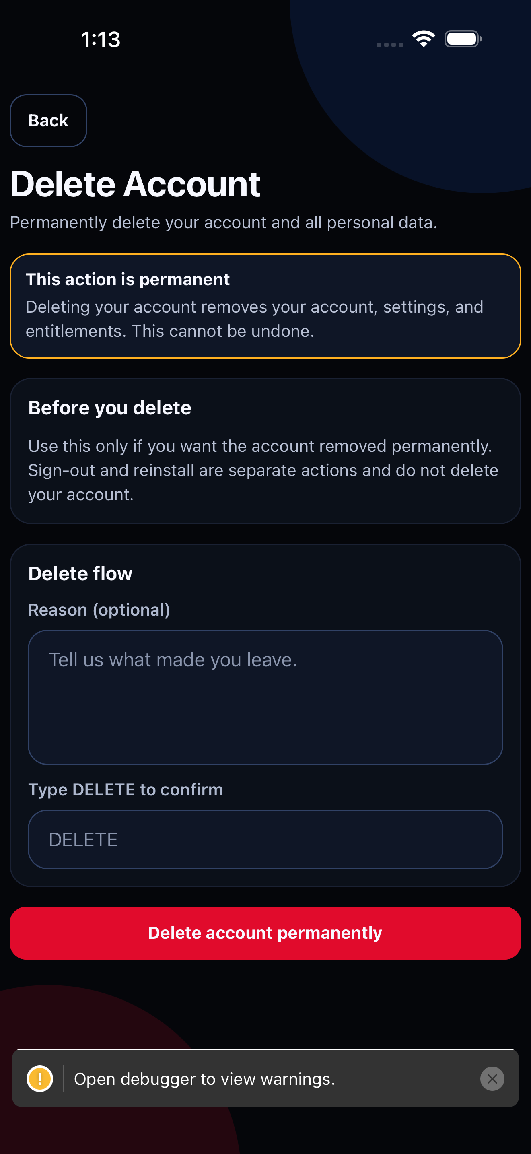Click the 'Reason (optional)' label
The image size is (531, 1154).
coord(99,609)
